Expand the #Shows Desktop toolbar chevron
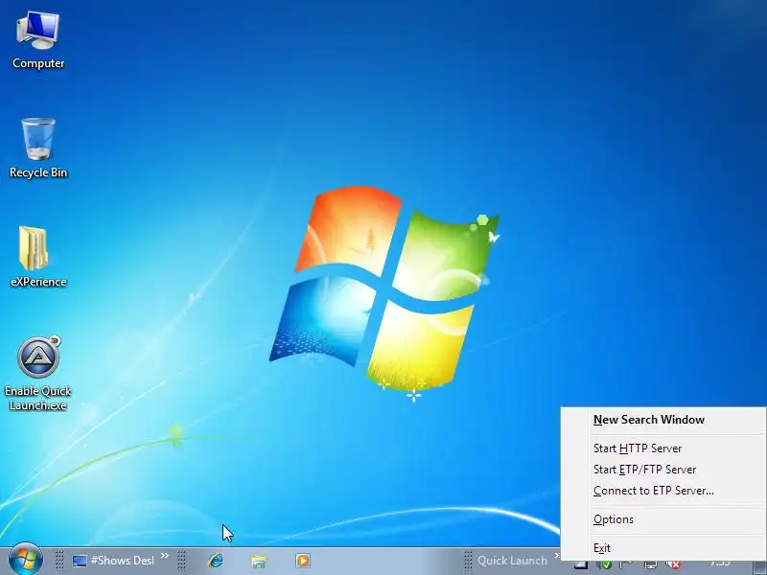Image resolution: width=767 pixels, height=575 pixels. pyautogui.click(x=165, y=556)
